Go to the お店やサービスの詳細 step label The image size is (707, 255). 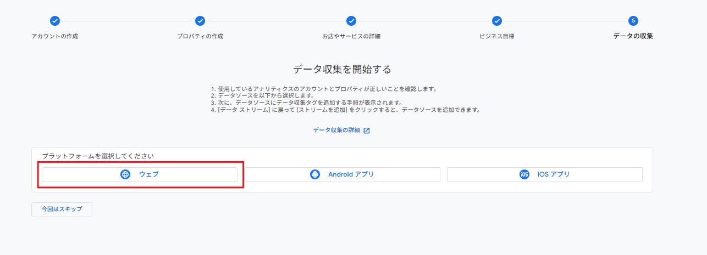[351, 37]
